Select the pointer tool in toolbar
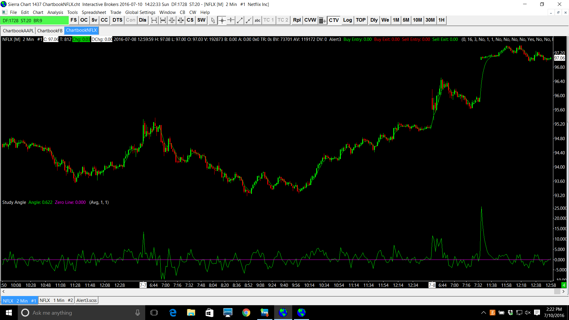The width and height of the screenshot is (569, 320). coord(213,20)
